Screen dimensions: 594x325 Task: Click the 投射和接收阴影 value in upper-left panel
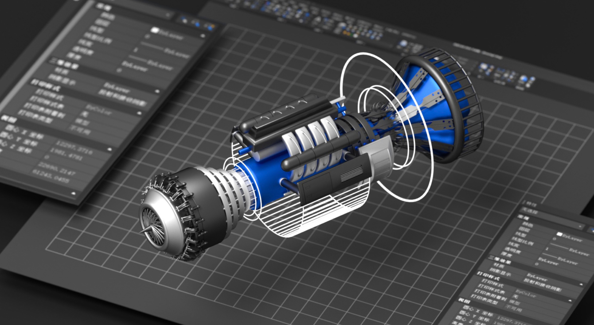click(122, 98)
